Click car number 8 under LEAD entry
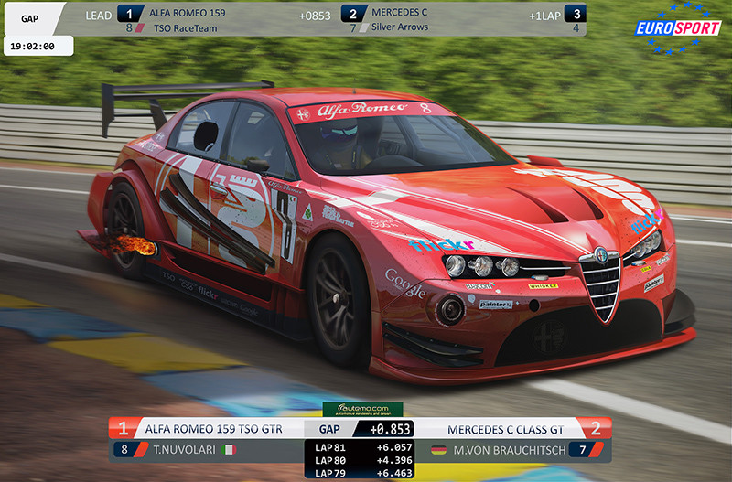Screen dimensions: 732x482 pyautogui.click(x=129, y=28)
